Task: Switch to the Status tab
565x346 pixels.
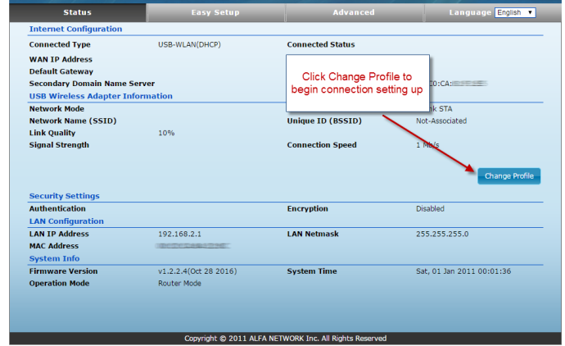Action: click(x=77, y=12)
